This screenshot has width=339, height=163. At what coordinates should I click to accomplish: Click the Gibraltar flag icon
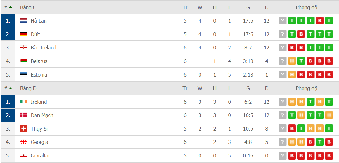click(24, 156)
